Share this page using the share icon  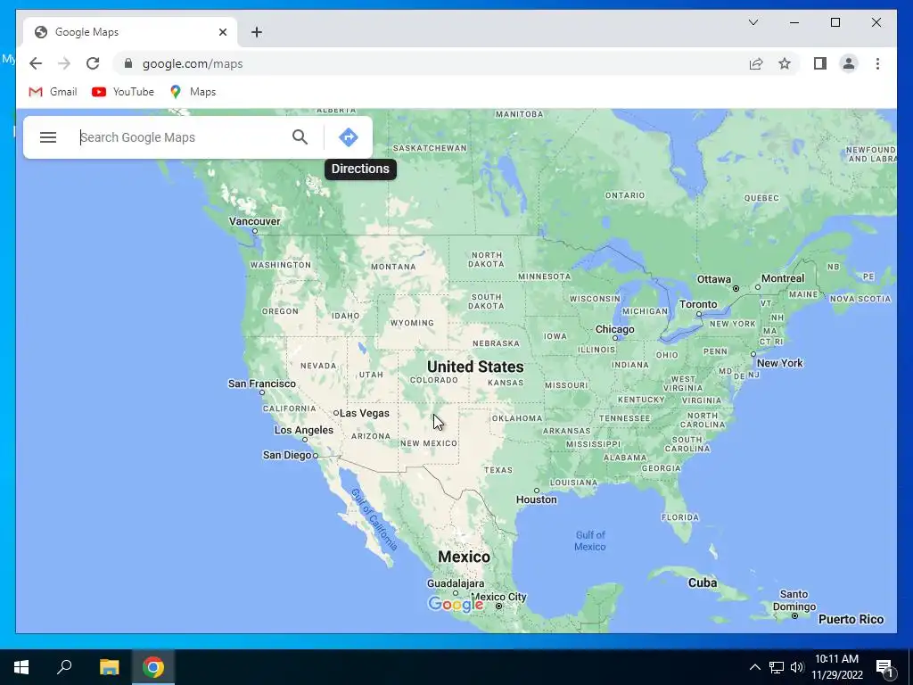[x=756, y=63]
